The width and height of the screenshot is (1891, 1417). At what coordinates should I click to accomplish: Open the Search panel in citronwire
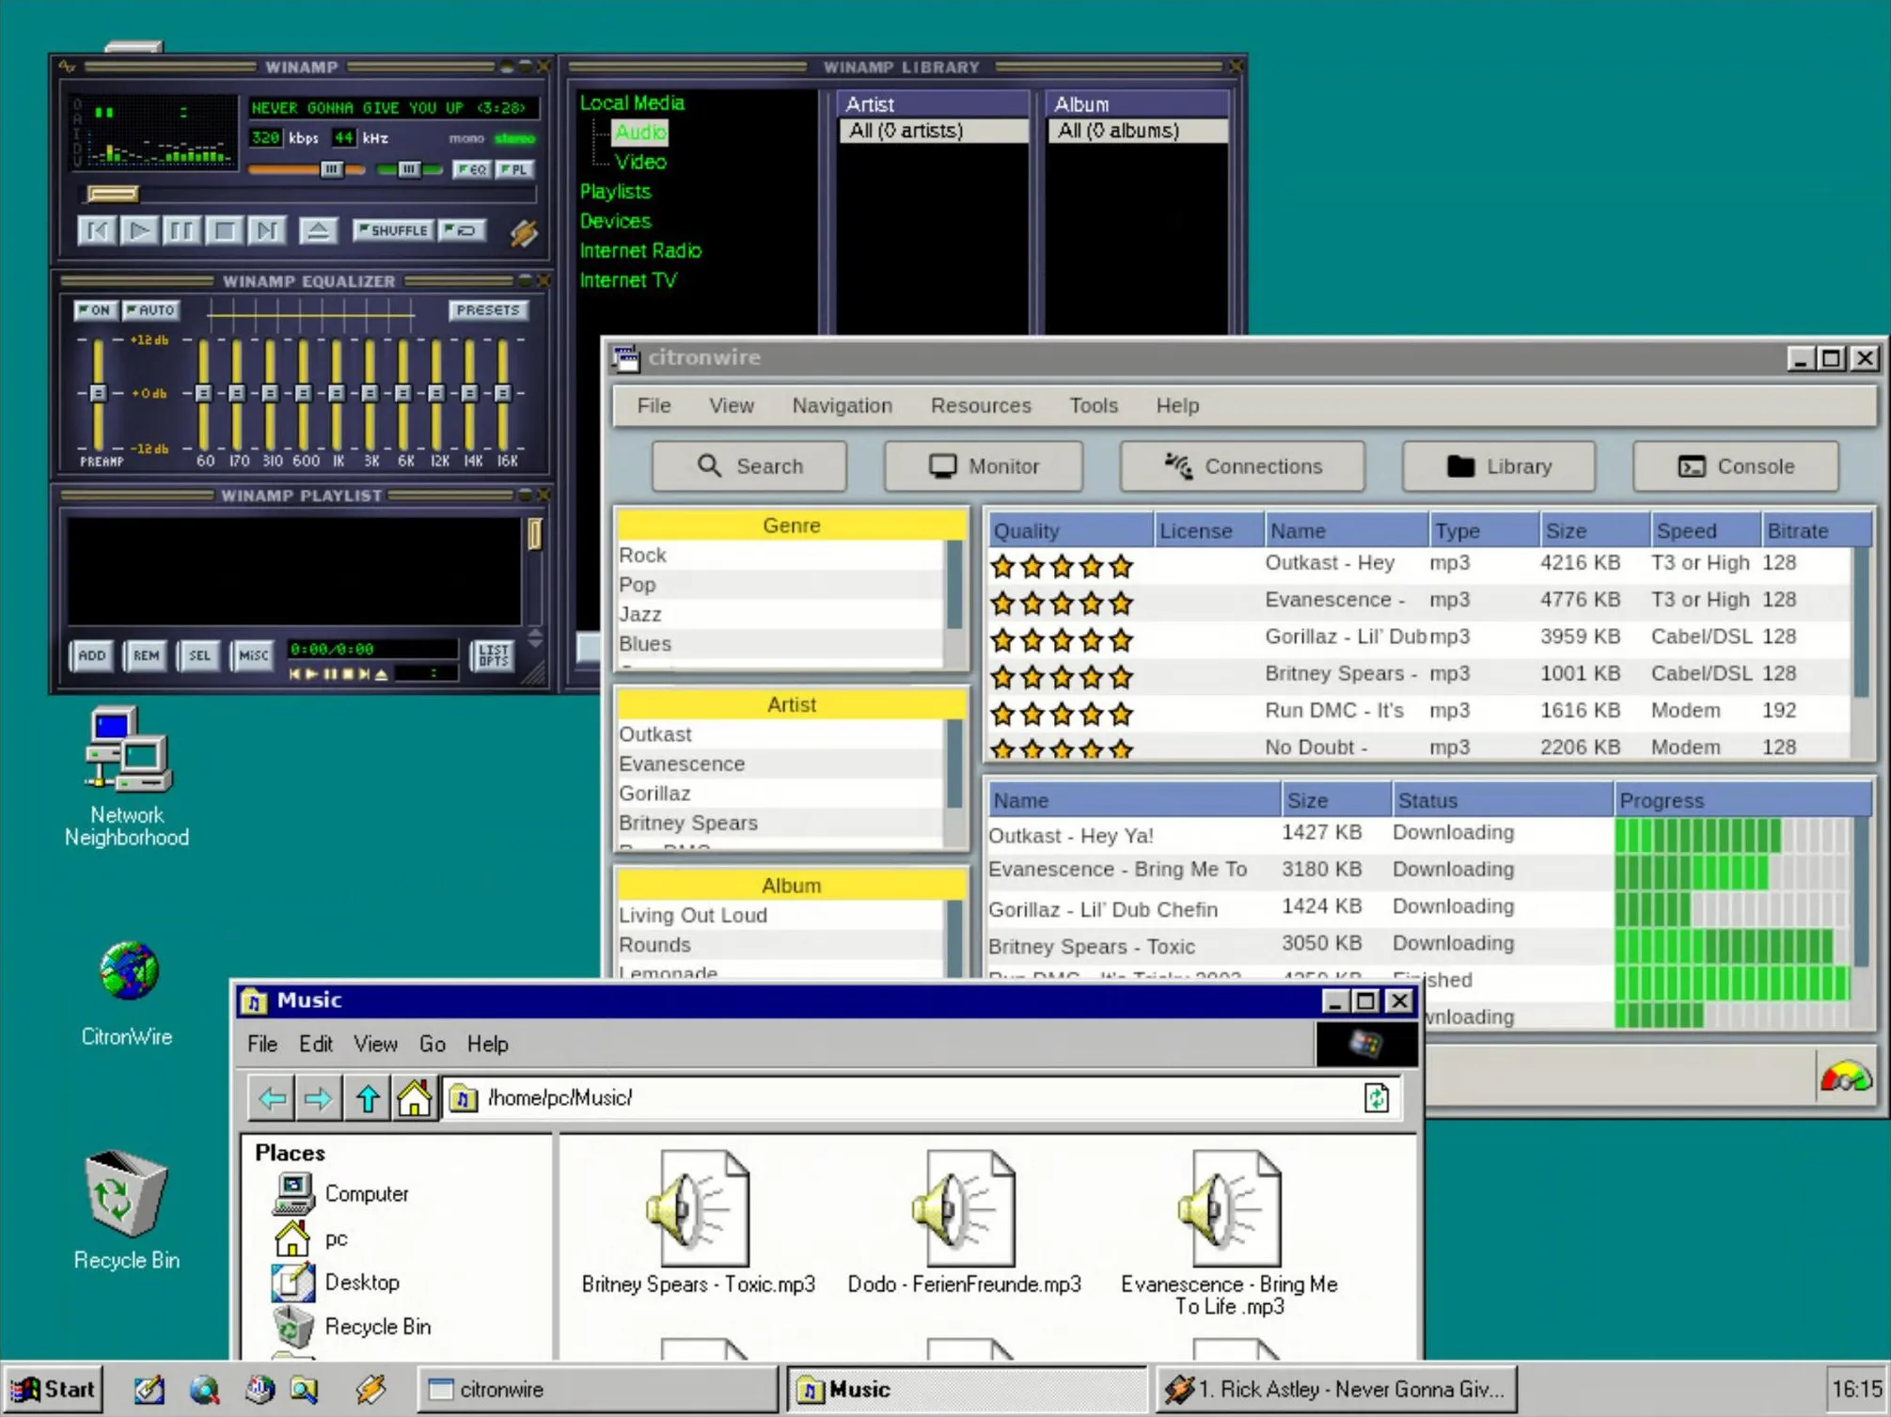(749, 466)
